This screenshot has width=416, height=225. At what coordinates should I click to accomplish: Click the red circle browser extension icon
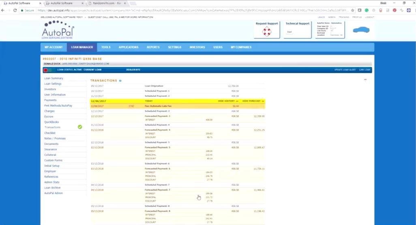tap(395, 11)
